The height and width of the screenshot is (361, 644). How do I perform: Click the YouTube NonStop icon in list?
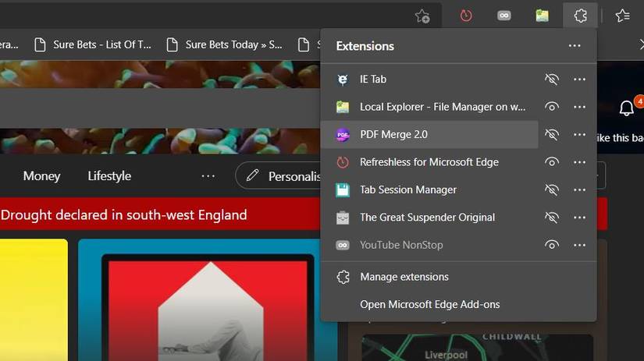click(x=343, y=246)
